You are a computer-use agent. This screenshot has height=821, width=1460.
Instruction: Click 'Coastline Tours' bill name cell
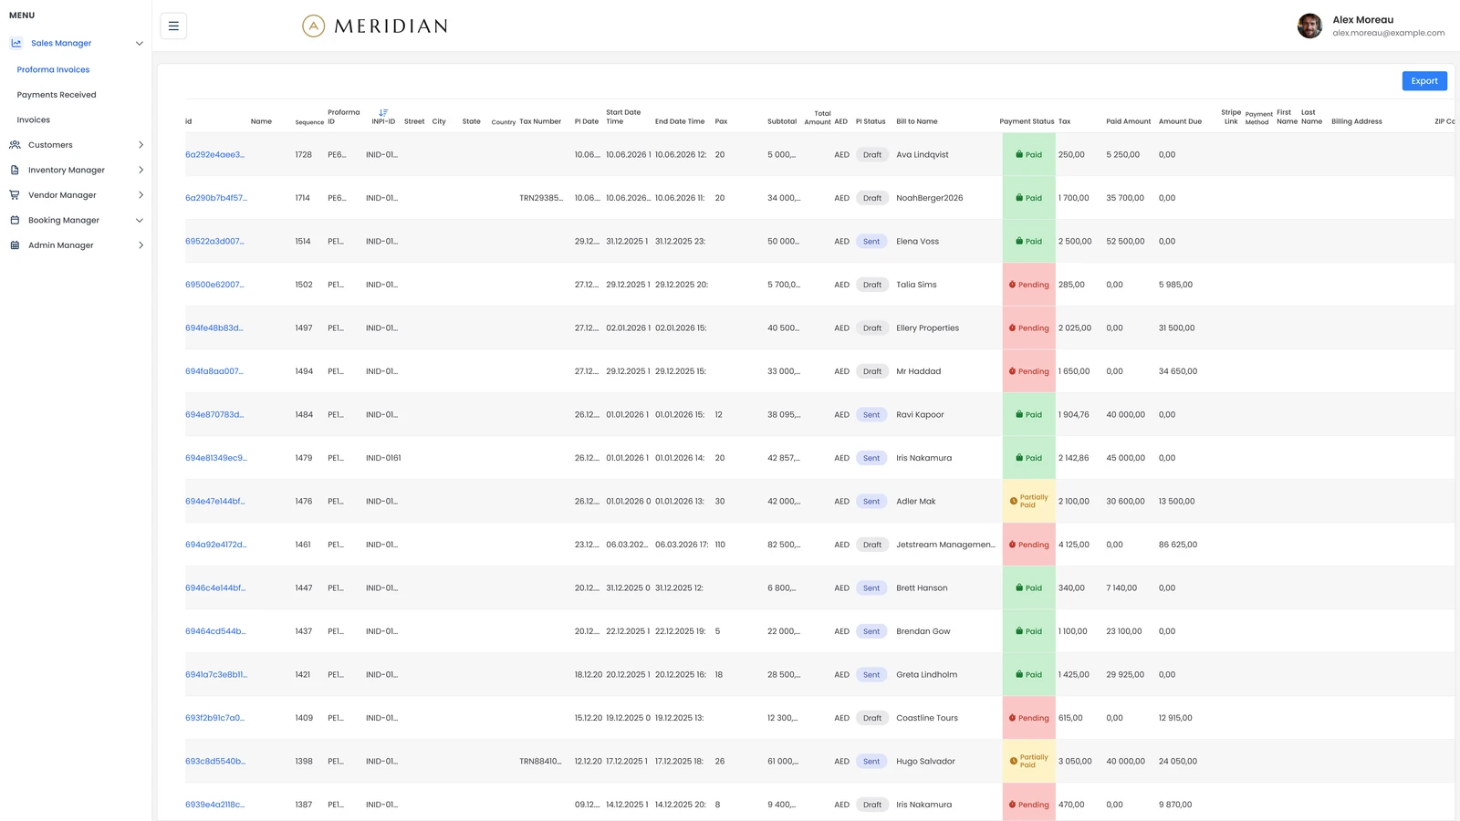tap(927, 718)
